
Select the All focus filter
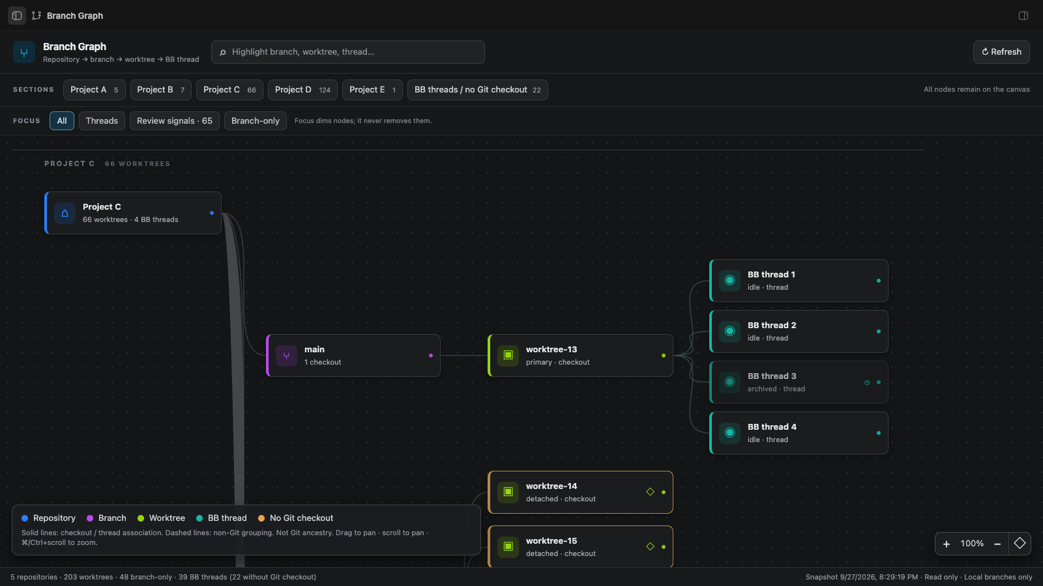[x=62, y=121]
